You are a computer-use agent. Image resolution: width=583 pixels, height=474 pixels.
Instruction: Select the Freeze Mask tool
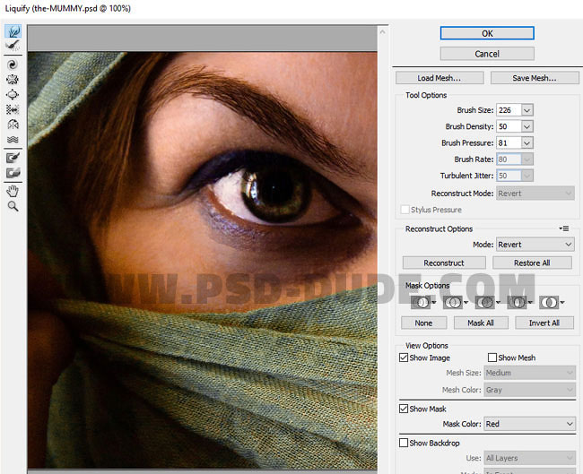[x=13, y=158]
